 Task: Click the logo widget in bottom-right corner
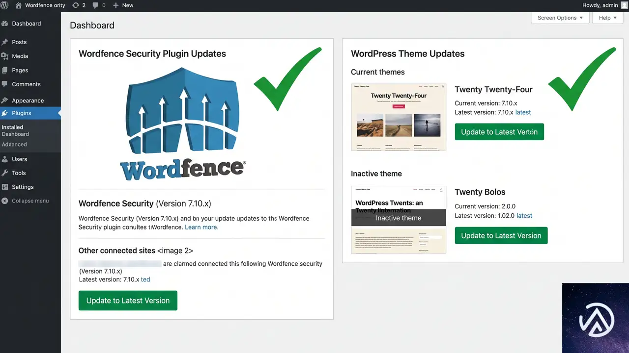pos(596,318)
